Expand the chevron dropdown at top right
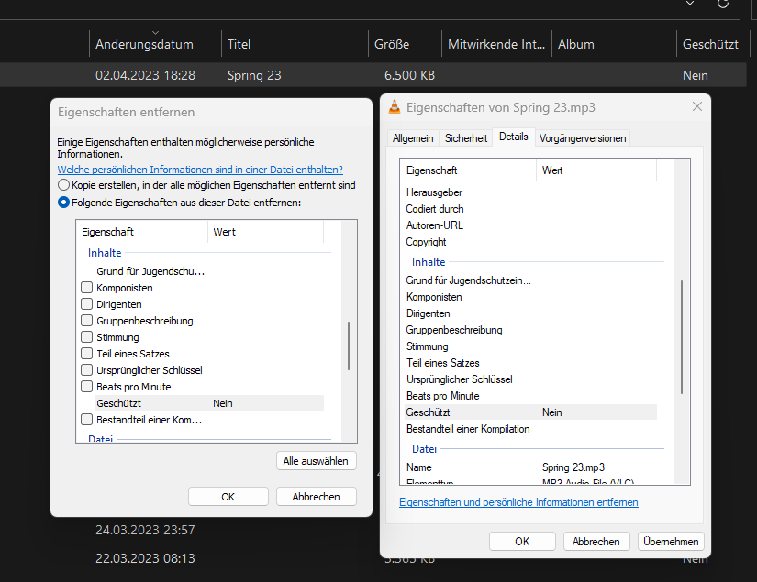757x582 pixels. click(690, 4)
